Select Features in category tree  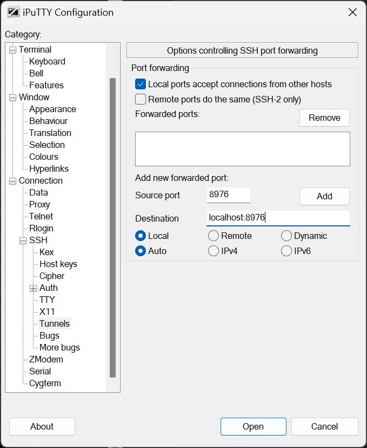(x=46, y=85)
